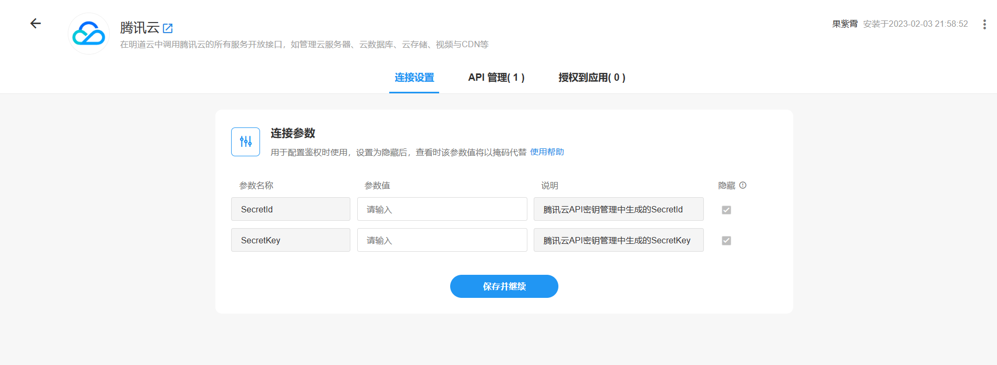Click the 连接参数 sliders icon
The image size is (997, 365).
point(245,142)
